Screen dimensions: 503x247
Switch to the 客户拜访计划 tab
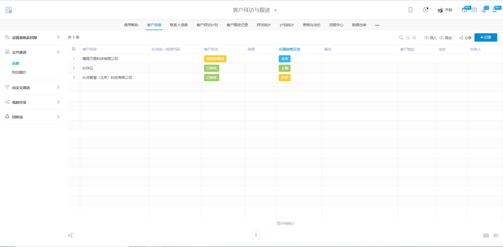coord(207,25)
